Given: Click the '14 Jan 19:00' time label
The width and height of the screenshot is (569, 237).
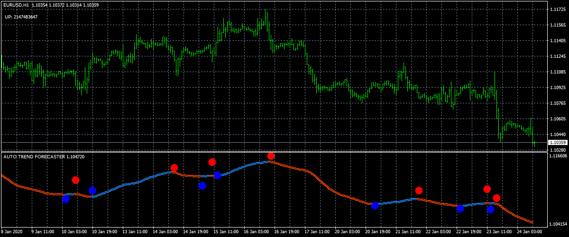Looking at the screenshot, I should click(195, 232).
